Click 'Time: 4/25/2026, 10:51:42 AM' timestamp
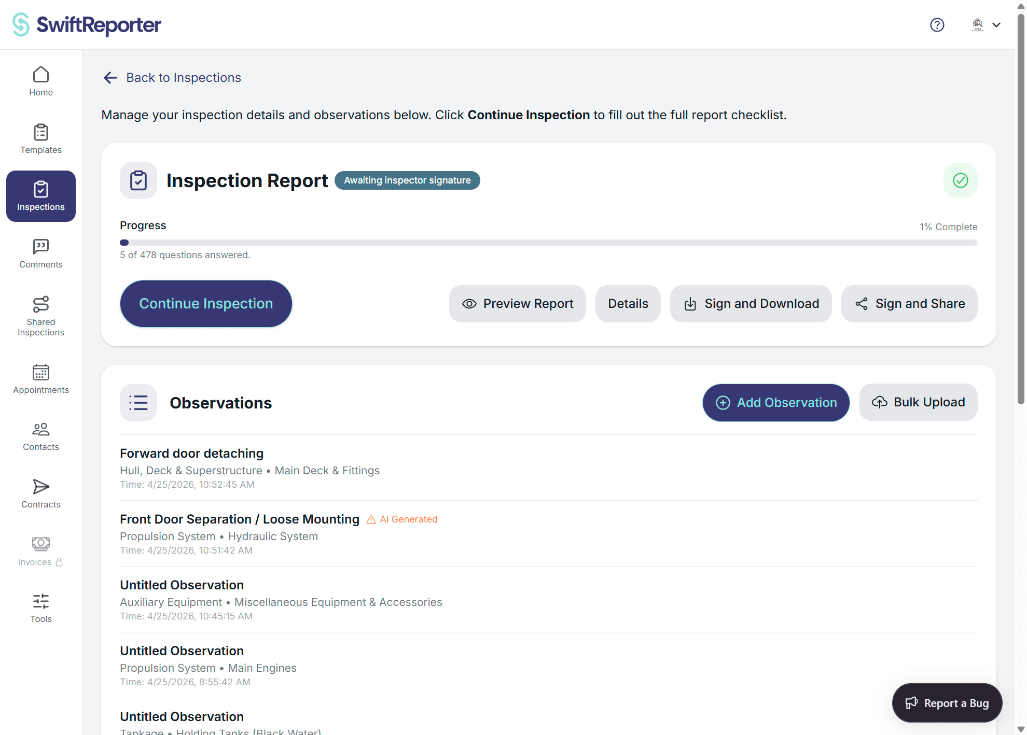 pyautogui.click(x=186, y=550)
